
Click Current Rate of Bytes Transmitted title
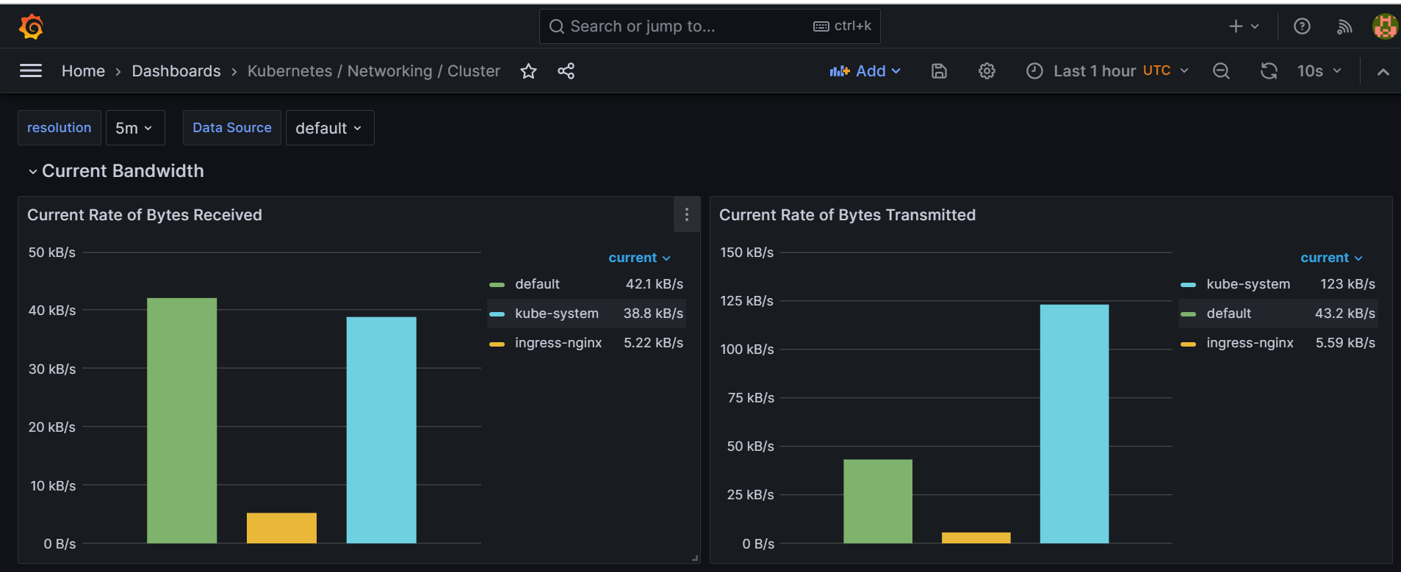(847, 215)
